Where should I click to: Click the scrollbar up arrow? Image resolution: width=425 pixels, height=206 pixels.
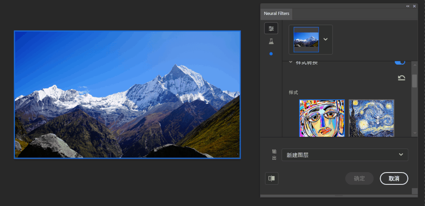click(414, 65)
